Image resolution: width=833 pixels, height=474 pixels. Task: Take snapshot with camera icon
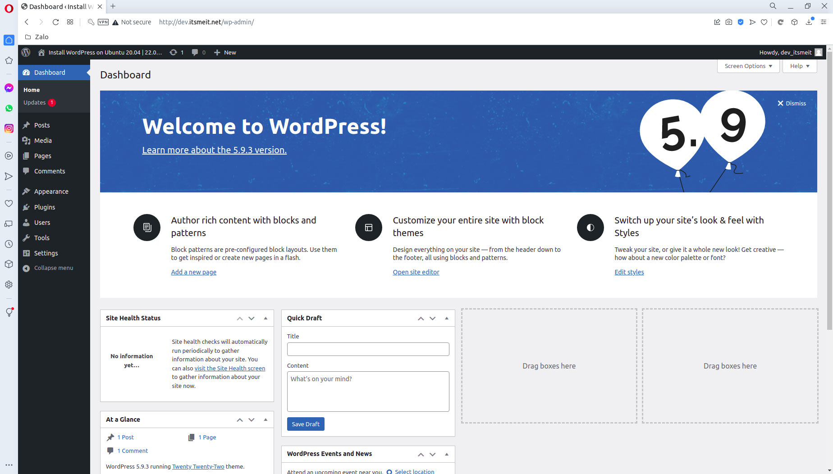(729, 22)
